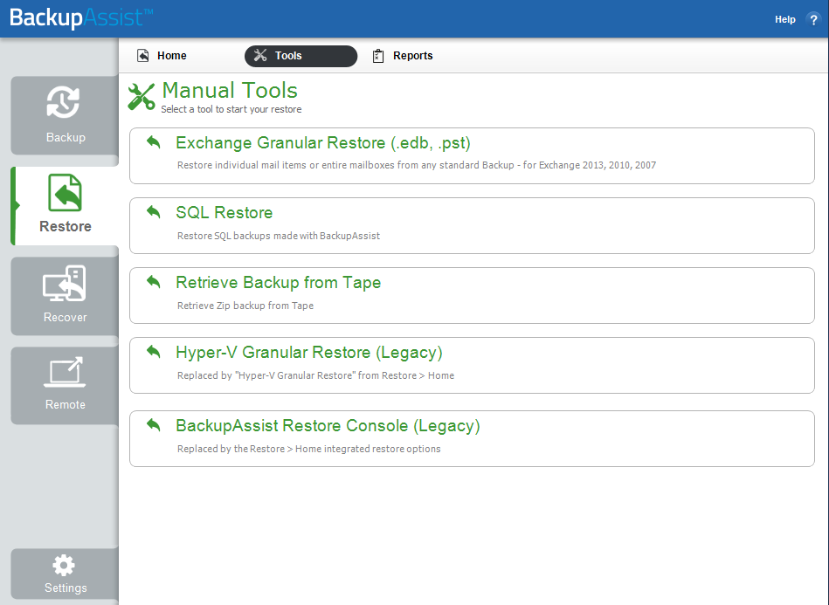This screenshot has width=829, height=605.
Task: Click the Hyper-V Granular Restore arrow icon
Action: [154, 351]
